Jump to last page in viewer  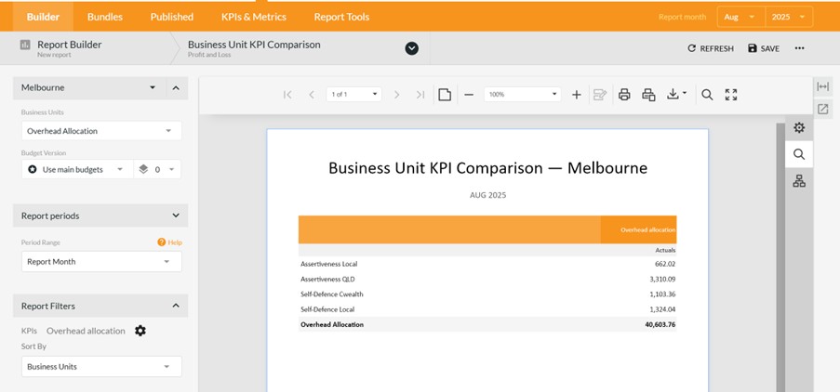click(x=420, y=95)
